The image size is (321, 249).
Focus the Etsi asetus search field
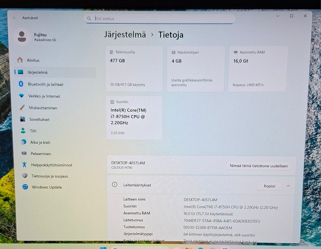click(159, 19)
